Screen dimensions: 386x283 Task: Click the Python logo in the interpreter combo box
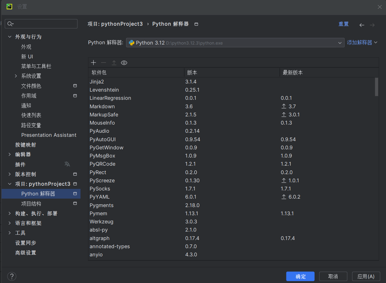132,43
